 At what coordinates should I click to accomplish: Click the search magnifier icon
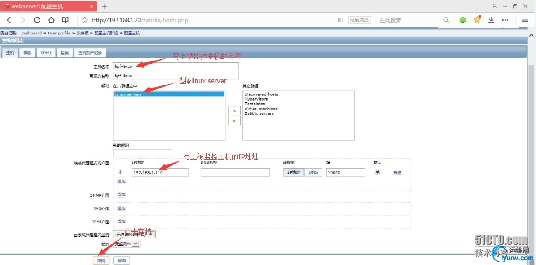[446, 20]
